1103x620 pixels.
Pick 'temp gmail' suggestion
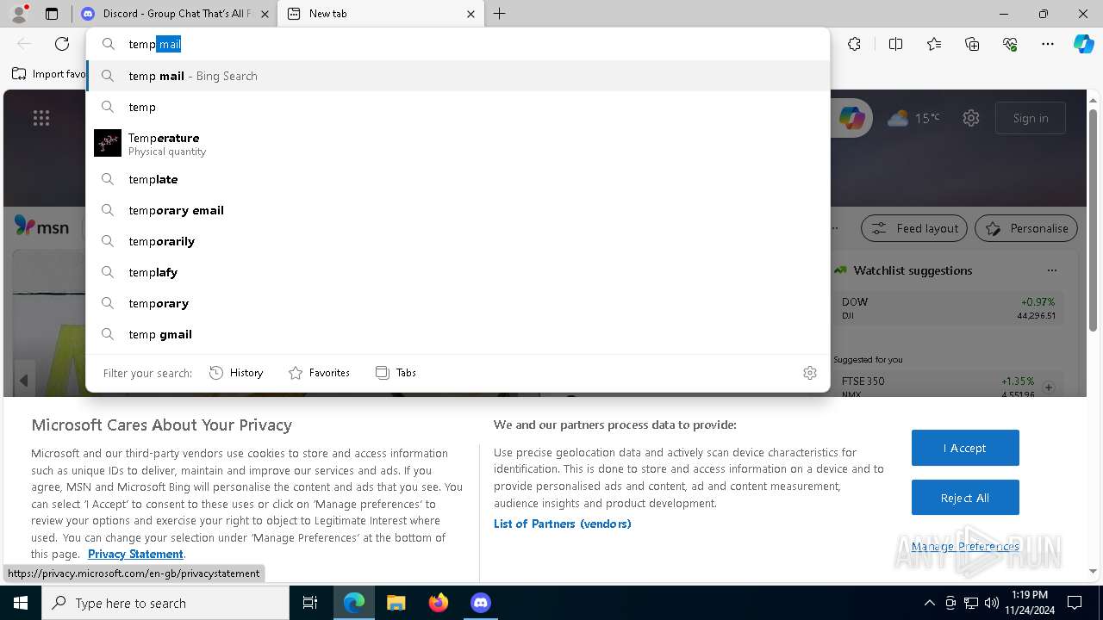458,334
